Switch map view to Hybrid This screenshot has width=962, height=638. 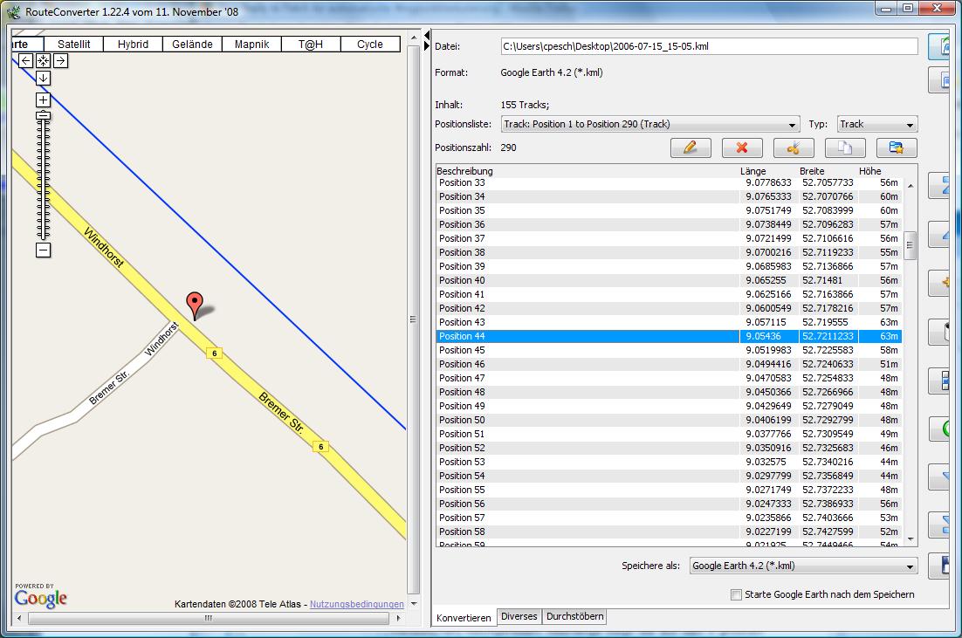pos(133,45)
